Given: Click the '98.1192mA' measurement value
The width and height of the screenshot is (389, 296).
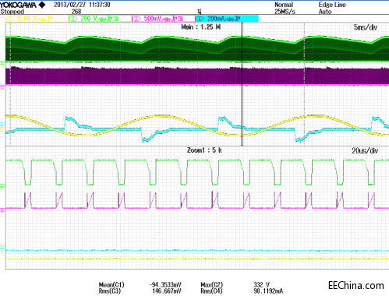Looking at the screenshot, I should pyautogui.click(x=268, y=291).
